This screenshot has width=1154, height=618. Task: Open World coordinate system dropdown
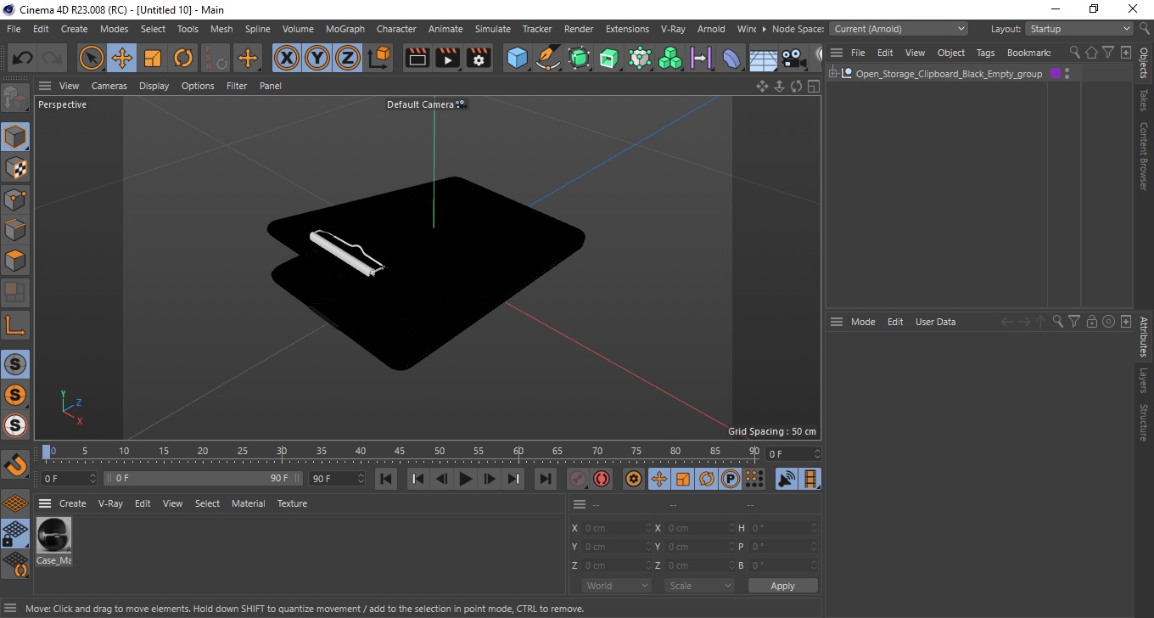coord(617,586)
